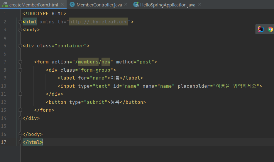This screenshot has height=162, width=274.
Task: Click the fold end marker at </html> line 17
Action: tap(20, 142)
